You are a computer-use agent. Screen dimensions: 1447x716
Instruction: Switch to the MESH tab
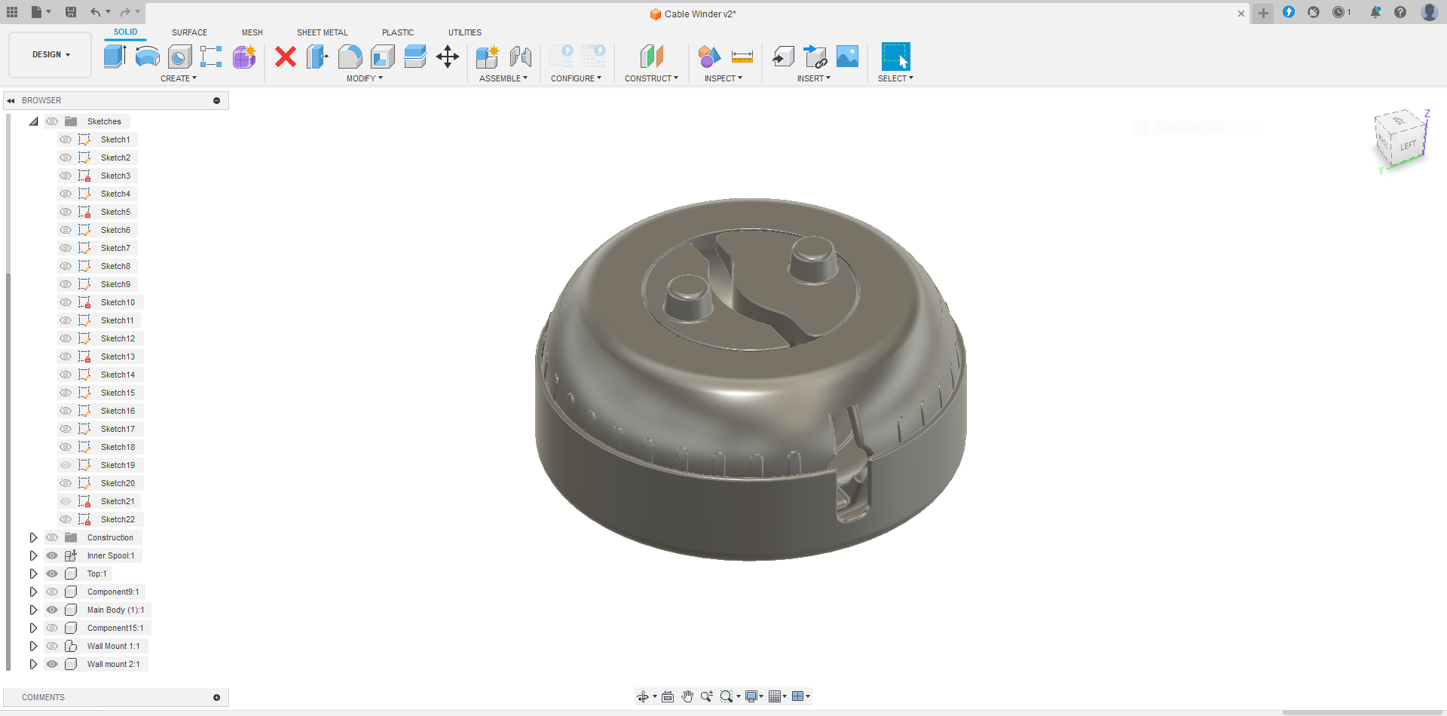252,32
